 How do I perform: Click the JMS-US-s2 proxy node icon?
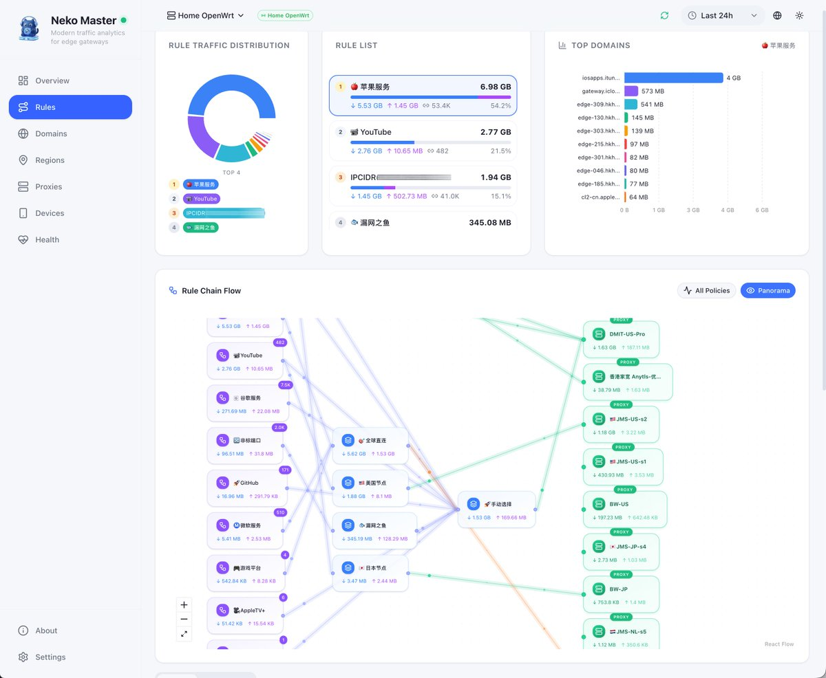tap(598, 419)
